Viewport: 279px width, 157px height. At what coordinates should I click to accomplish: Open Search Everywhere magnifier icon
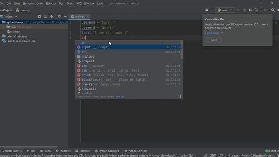click(272, 10)
